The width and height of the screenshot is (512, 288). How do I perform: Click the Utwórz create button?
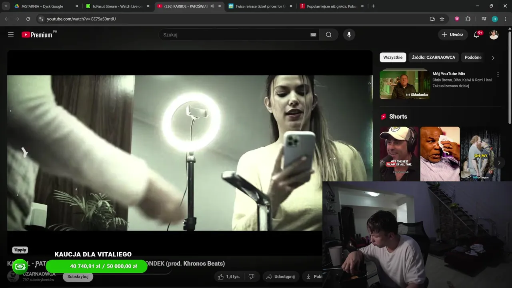452,35
